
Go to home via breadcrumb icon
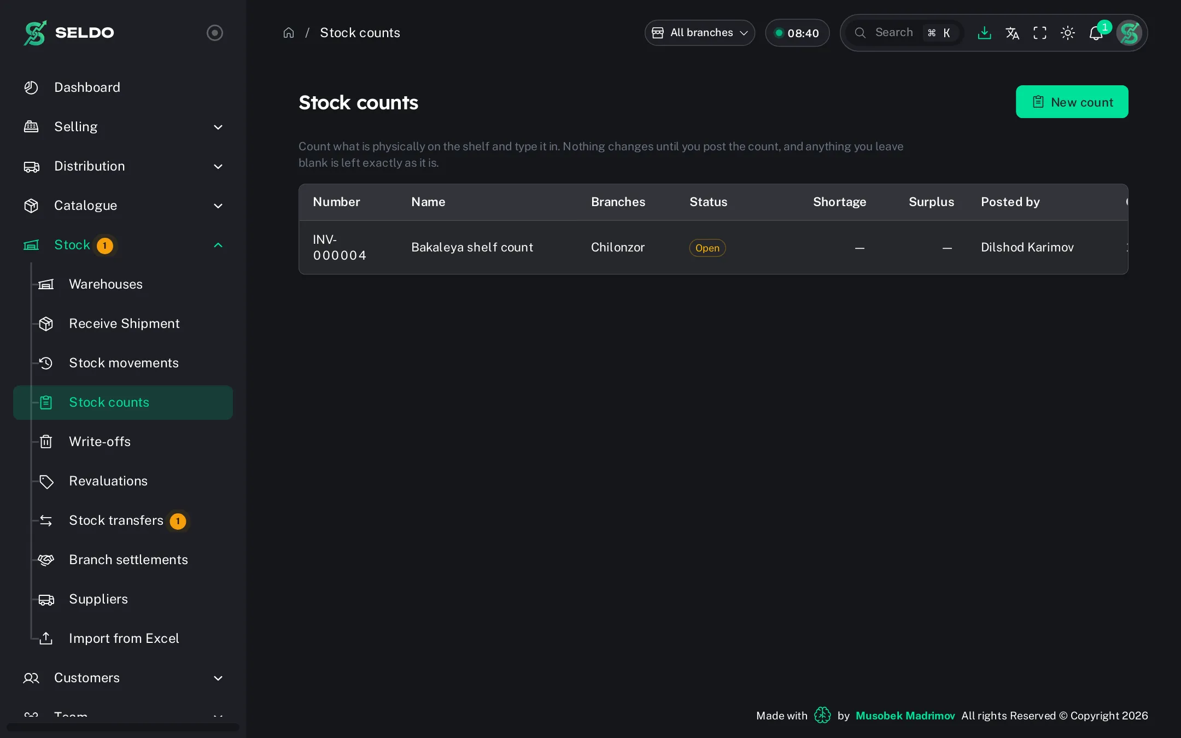click(289, 33)
